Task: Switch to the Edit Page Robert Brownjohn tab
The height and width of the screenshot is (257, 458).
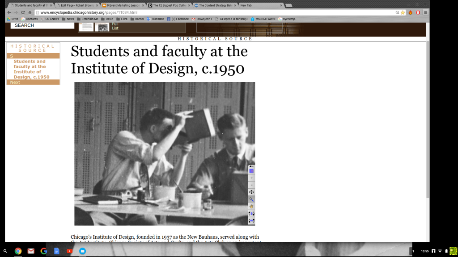Action: (77, 5)
